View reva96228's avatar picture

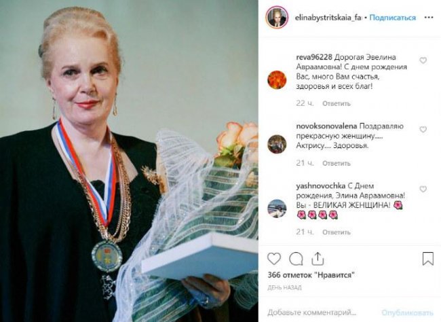tap(277, 79)
